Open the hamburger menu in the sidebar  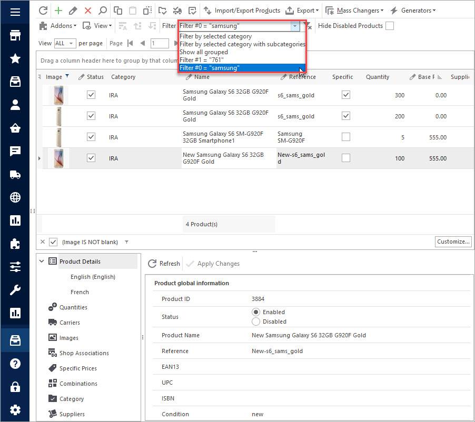tap(15, 12)
